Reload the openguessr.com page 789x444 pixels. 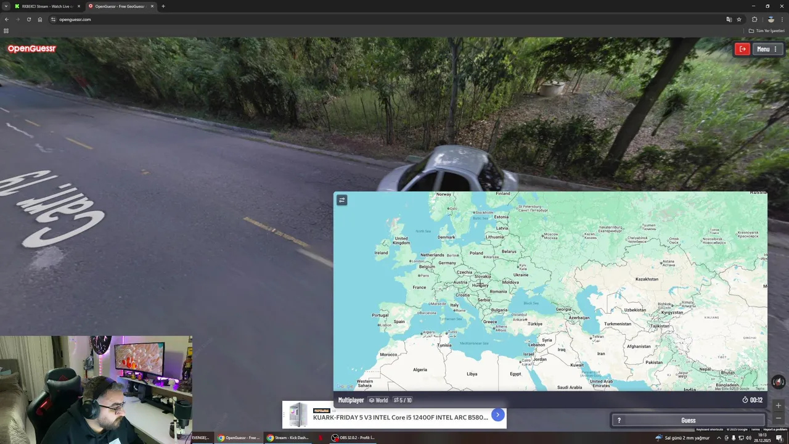tap(29, 19)
